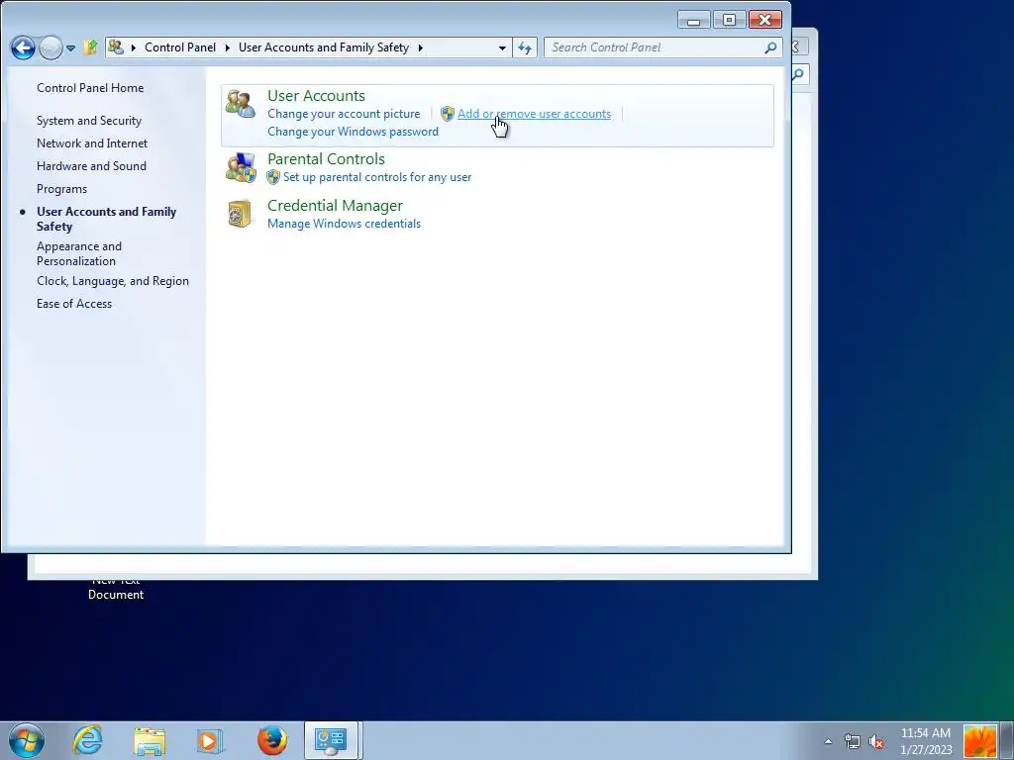Click the orange flower icon in taskbar corner
The width and height of the screenshot is (1014, 760).
[x=979, y=741]
